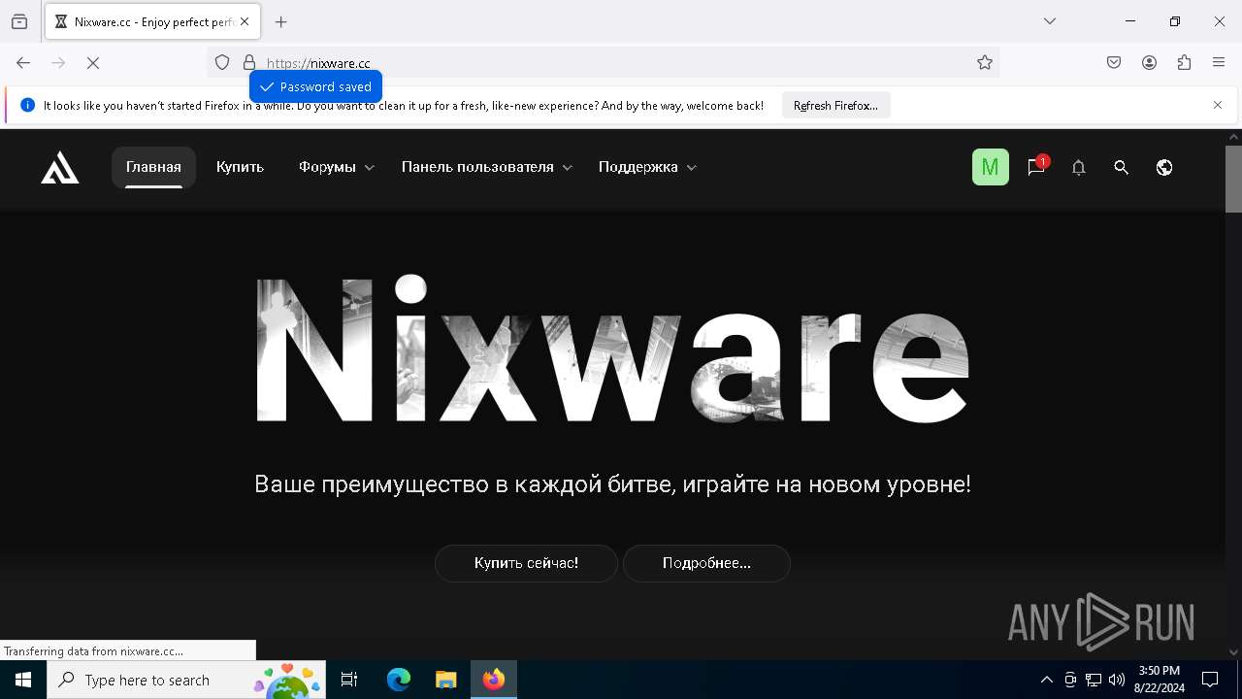
Task: Click the Купить сейчас! button
Action: [x=526, y=563]
